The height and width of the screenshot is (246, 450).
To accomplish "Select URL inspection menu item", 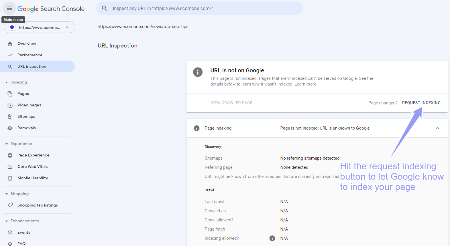I will click(37, 67).
